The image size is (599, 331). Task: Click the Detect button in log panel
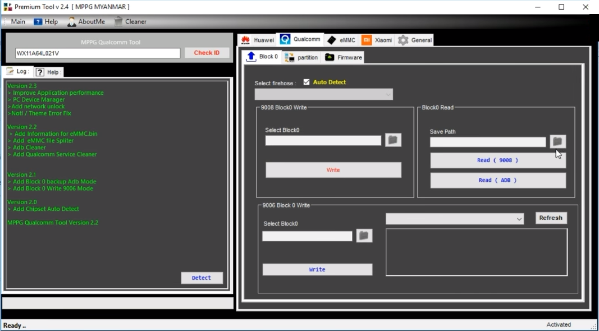(x=202, y=278)
